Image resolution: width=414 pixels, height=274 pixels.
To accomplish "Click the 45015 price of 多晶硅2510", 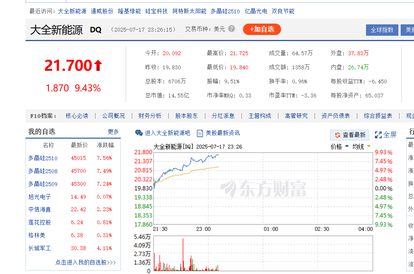I will [x=78, y=158].
